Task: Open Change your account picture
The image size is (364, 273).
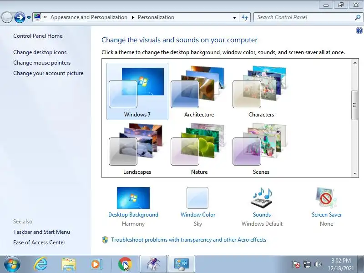Action: 48,73
